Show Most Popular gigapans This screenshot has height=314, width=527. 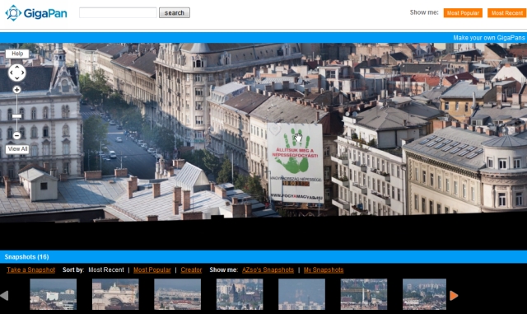[x=463, y=13]
